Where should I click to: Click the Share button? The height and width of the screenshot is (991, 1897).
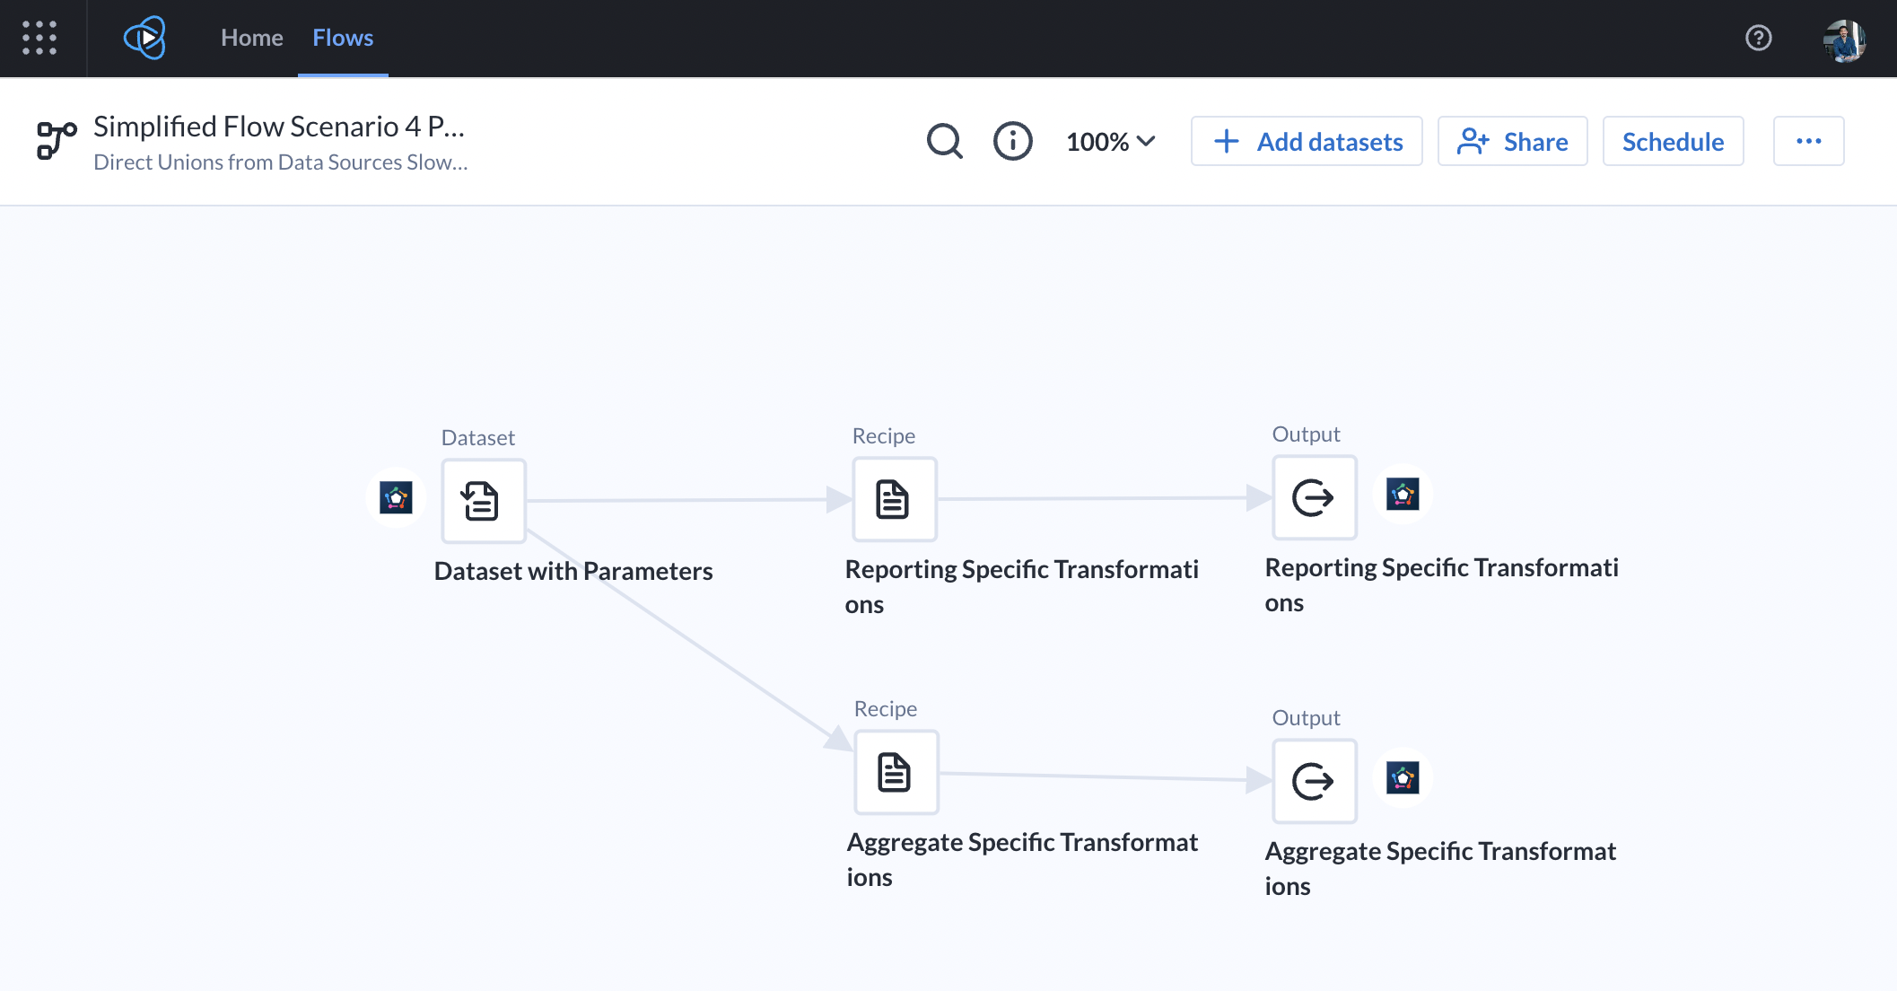(1512, 141)
